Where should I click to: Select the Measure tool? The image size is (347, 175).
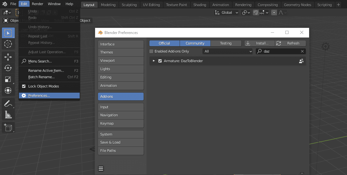[x=8, y=114]
